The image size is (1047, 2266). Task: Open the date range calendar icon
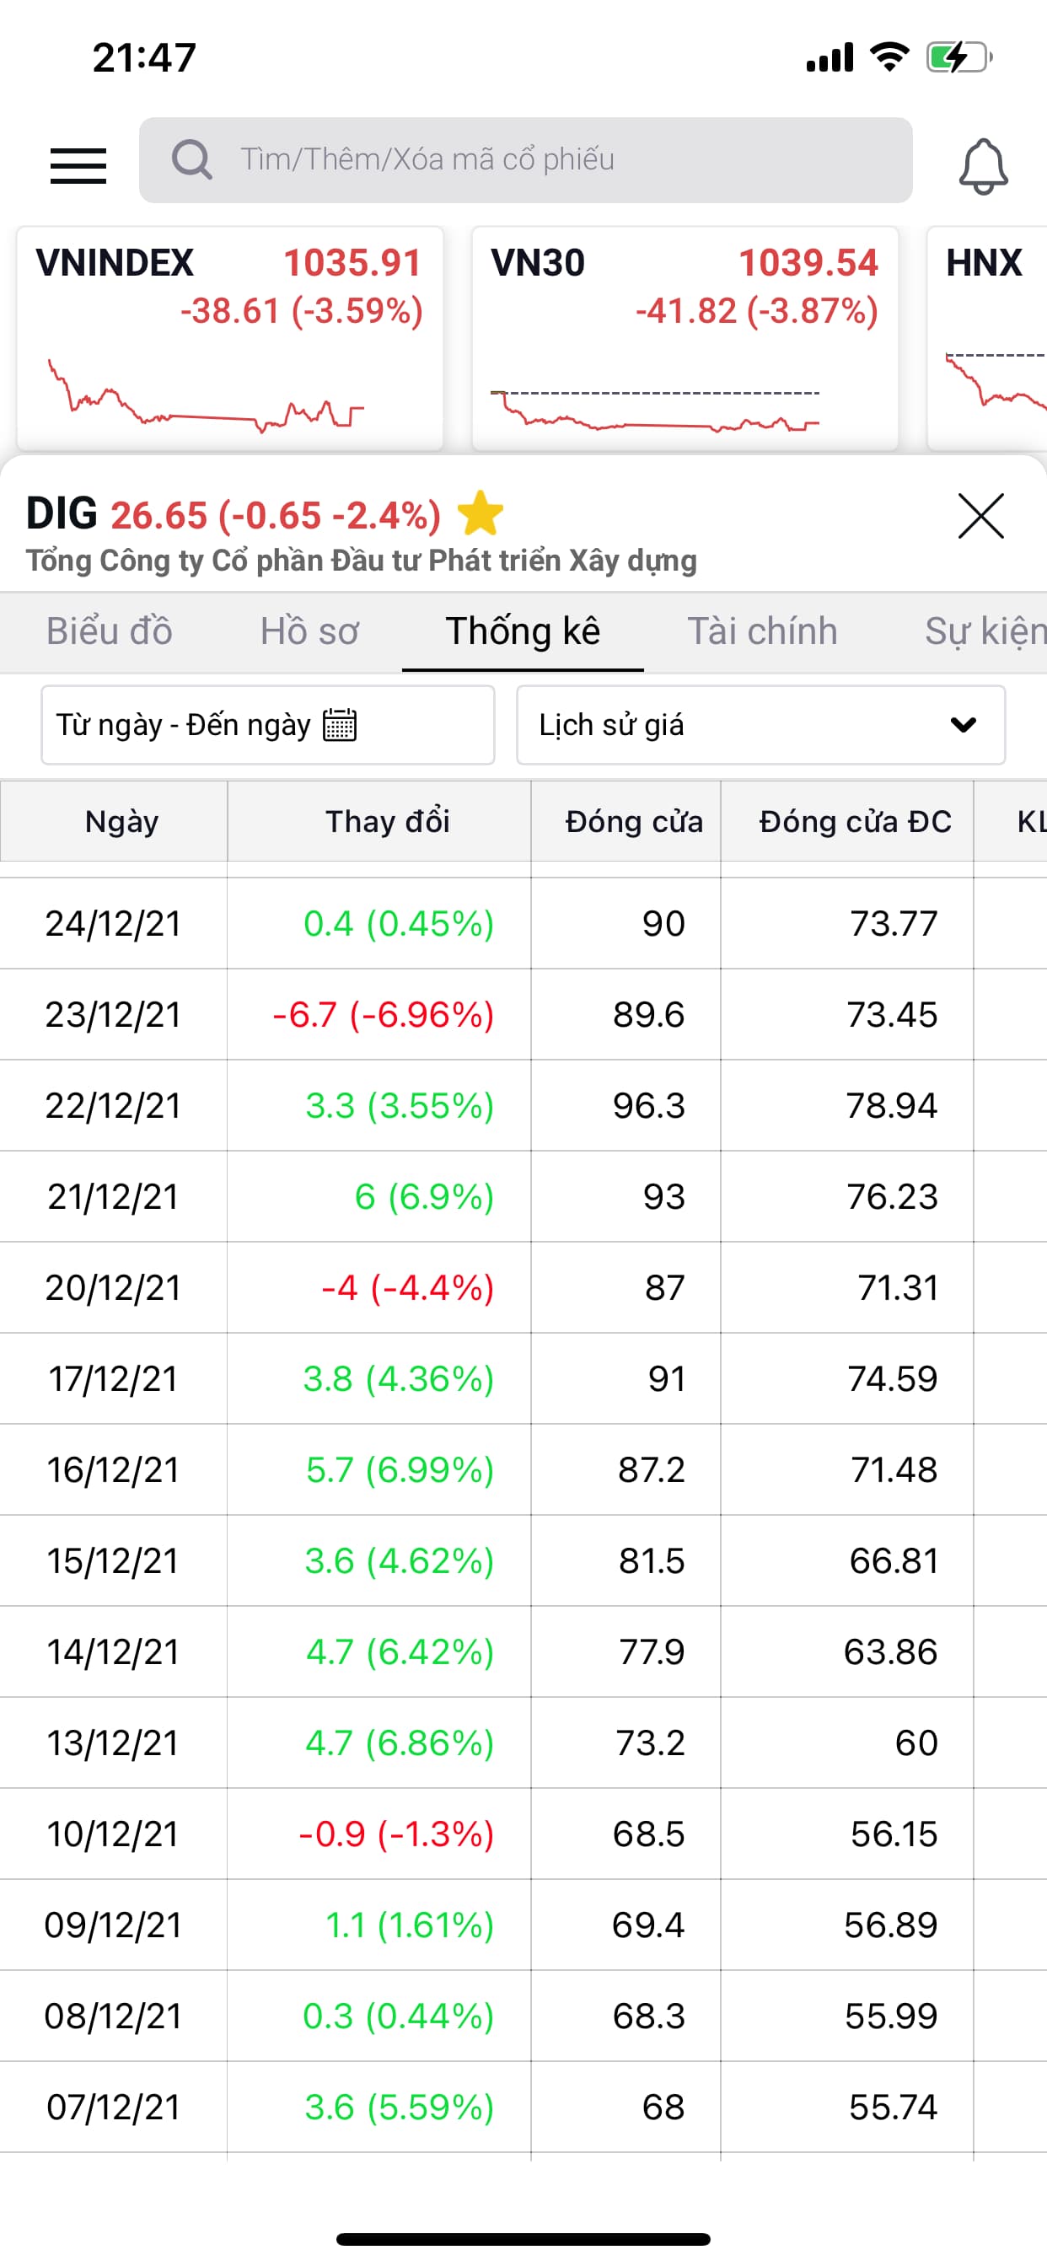[x=340, y=725]
